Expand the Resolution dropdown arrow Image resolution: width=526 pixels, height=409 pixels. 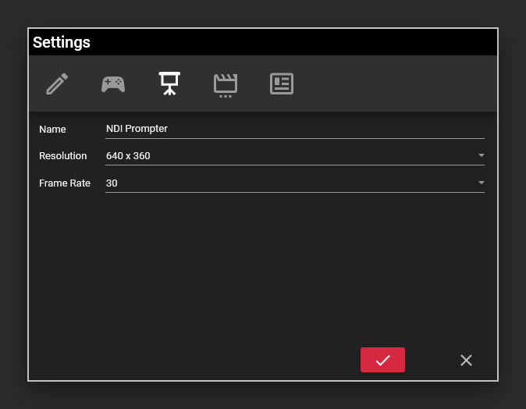pyautogui.click(x=481, y=156)
